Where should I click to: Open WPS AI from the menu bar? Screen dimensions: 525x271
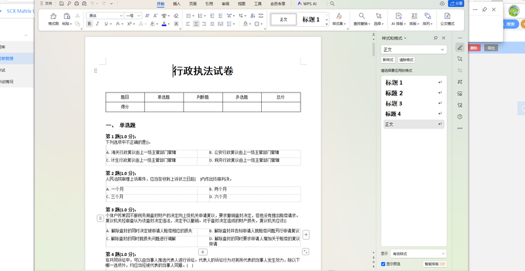coord(307,4)
